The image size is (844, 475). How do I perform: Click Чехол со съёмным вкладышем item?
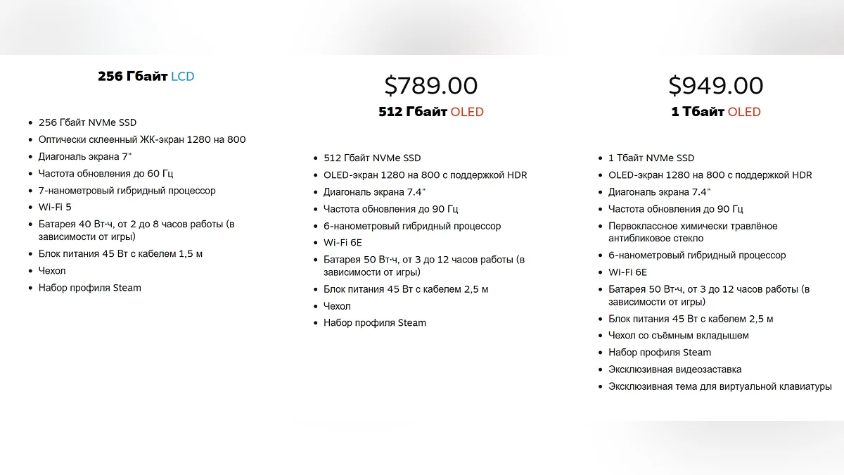click(x=679, y=335)
